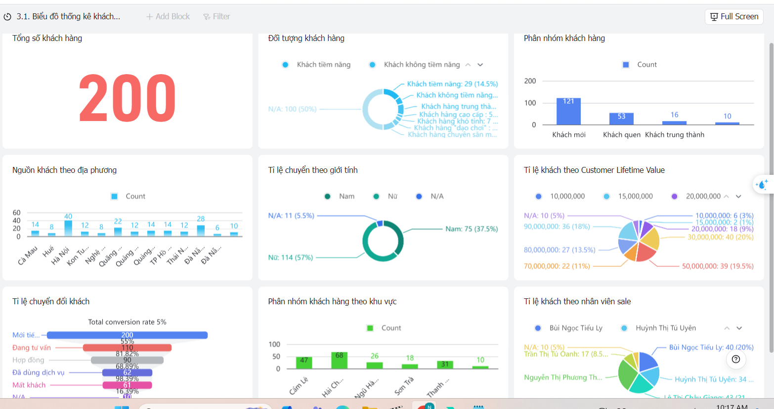The width and height of the screenshot is (774, 409).
Task: Select the 'Hải Ch...' bar labeled 68
Action: (x=339, y=360)
